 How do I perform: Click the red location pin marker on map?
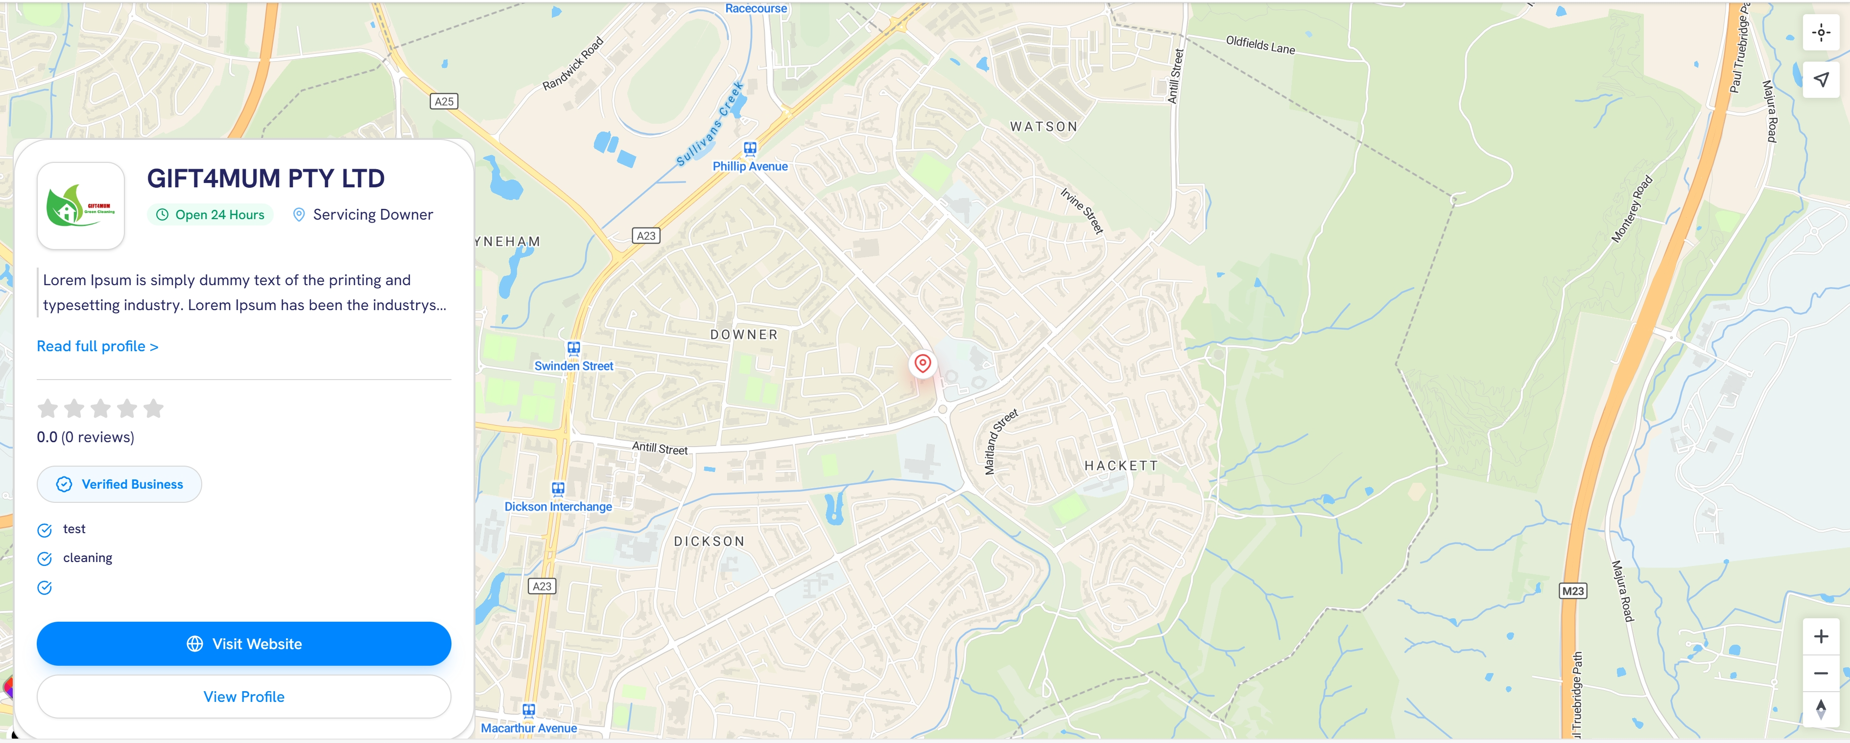(x=922, y=363)
